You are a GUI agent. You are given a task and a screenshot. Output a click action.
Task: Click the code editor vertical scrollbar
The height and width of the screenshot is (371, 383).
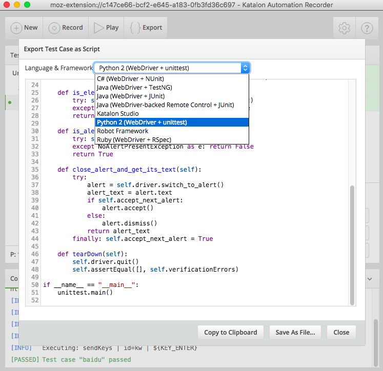tap(352, 245)
